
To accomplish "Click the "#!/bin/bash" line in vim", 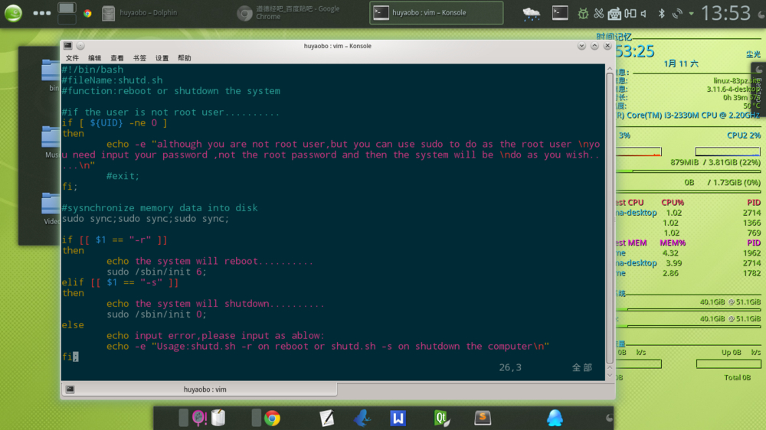I will 93,70.
